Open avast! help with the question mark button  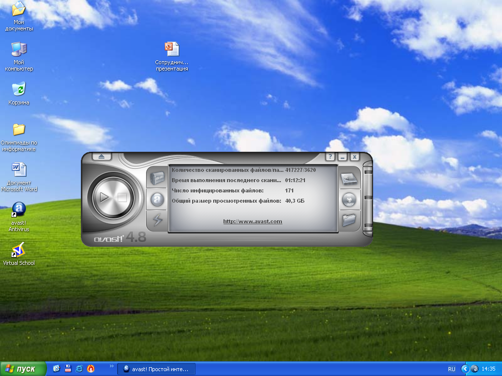(330, 157)
